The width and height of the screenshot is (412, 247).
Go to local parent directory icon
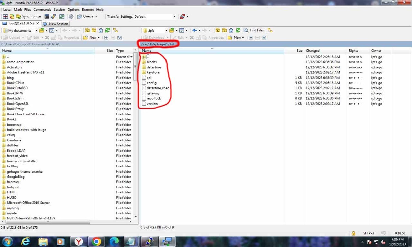coord(87,30)
